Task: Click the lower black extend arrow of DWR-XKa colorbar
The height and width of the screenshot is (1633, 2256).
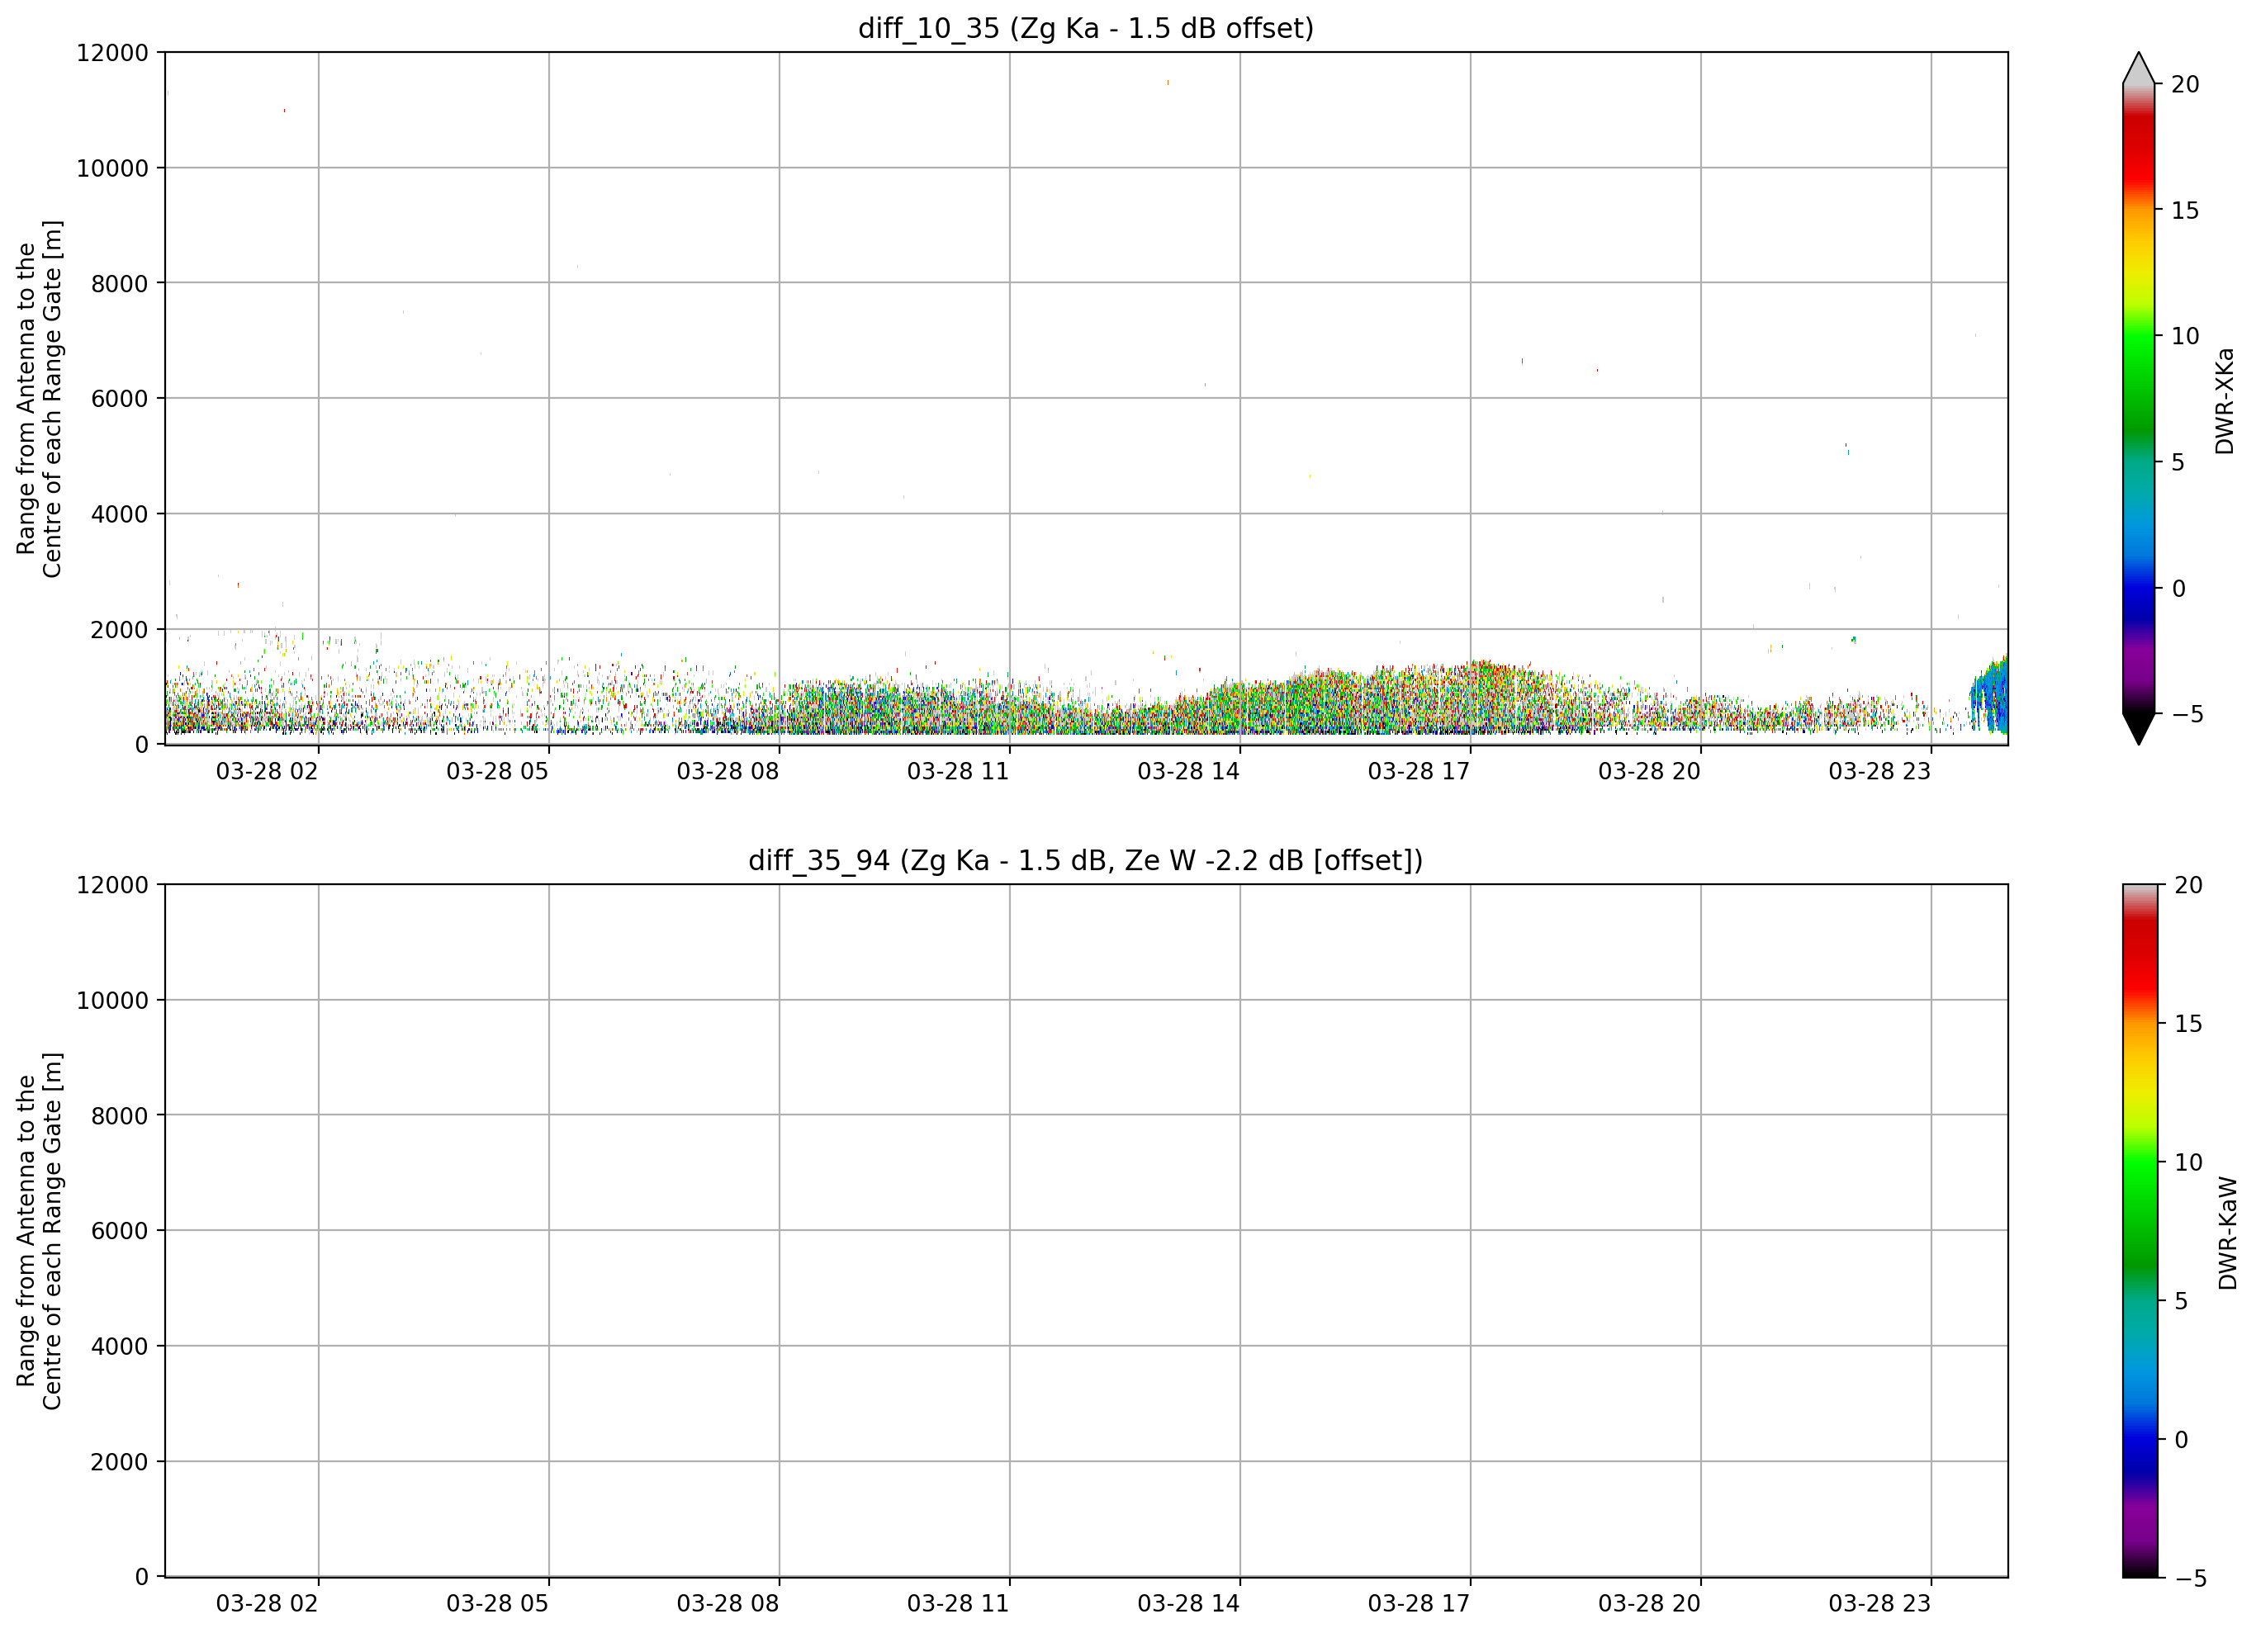Action: click(x=2139, y=729)
